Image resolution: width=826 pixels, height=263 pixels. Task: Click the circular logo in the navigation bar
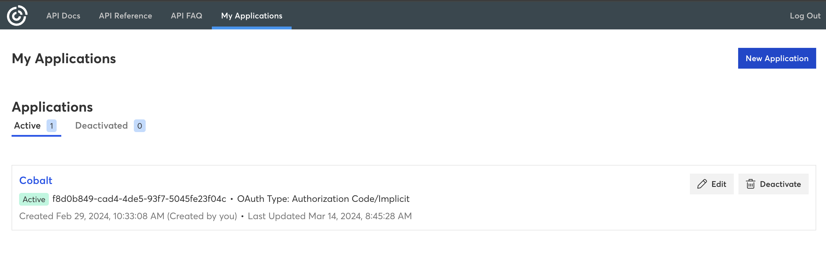[x=18, y=15]
